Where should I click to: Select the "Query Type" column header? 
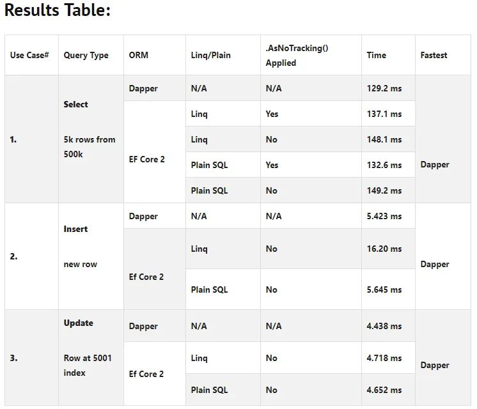(x=86, y=56)
